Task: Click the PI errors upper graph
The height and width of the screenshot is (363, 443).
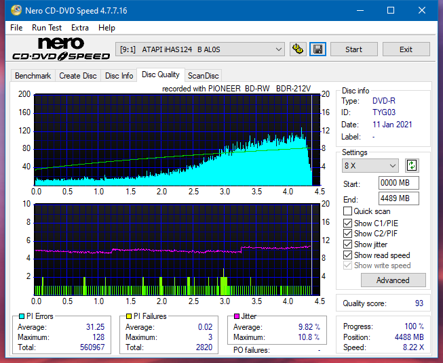Action: pyautogui.click(x=177, y=140)
